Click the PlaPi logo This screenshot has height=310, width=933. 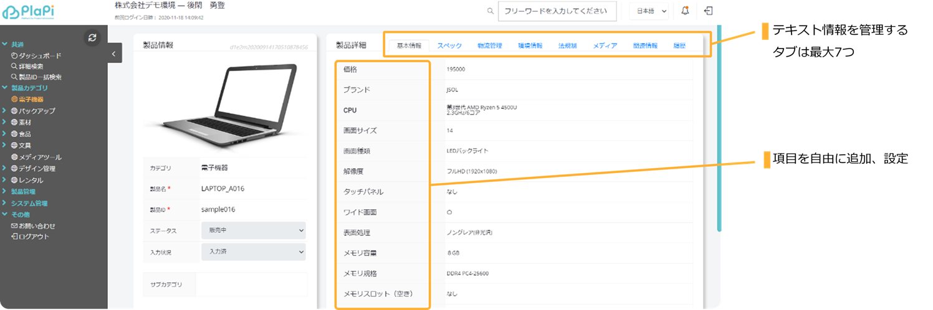click(x=34, y=12)
